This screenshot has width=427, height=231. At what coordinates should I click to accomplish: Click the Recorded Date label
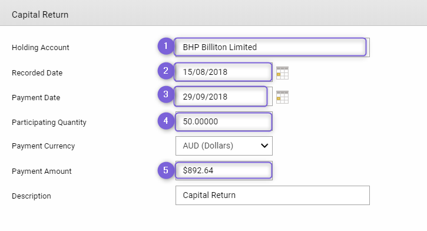coord(37,72)
